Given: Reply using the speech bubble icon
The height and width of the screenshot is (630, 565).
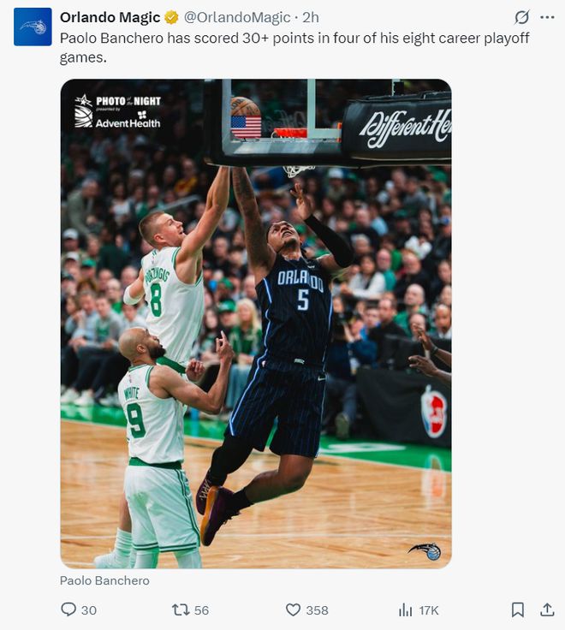Looking at the screenshot, I should 68,609.
